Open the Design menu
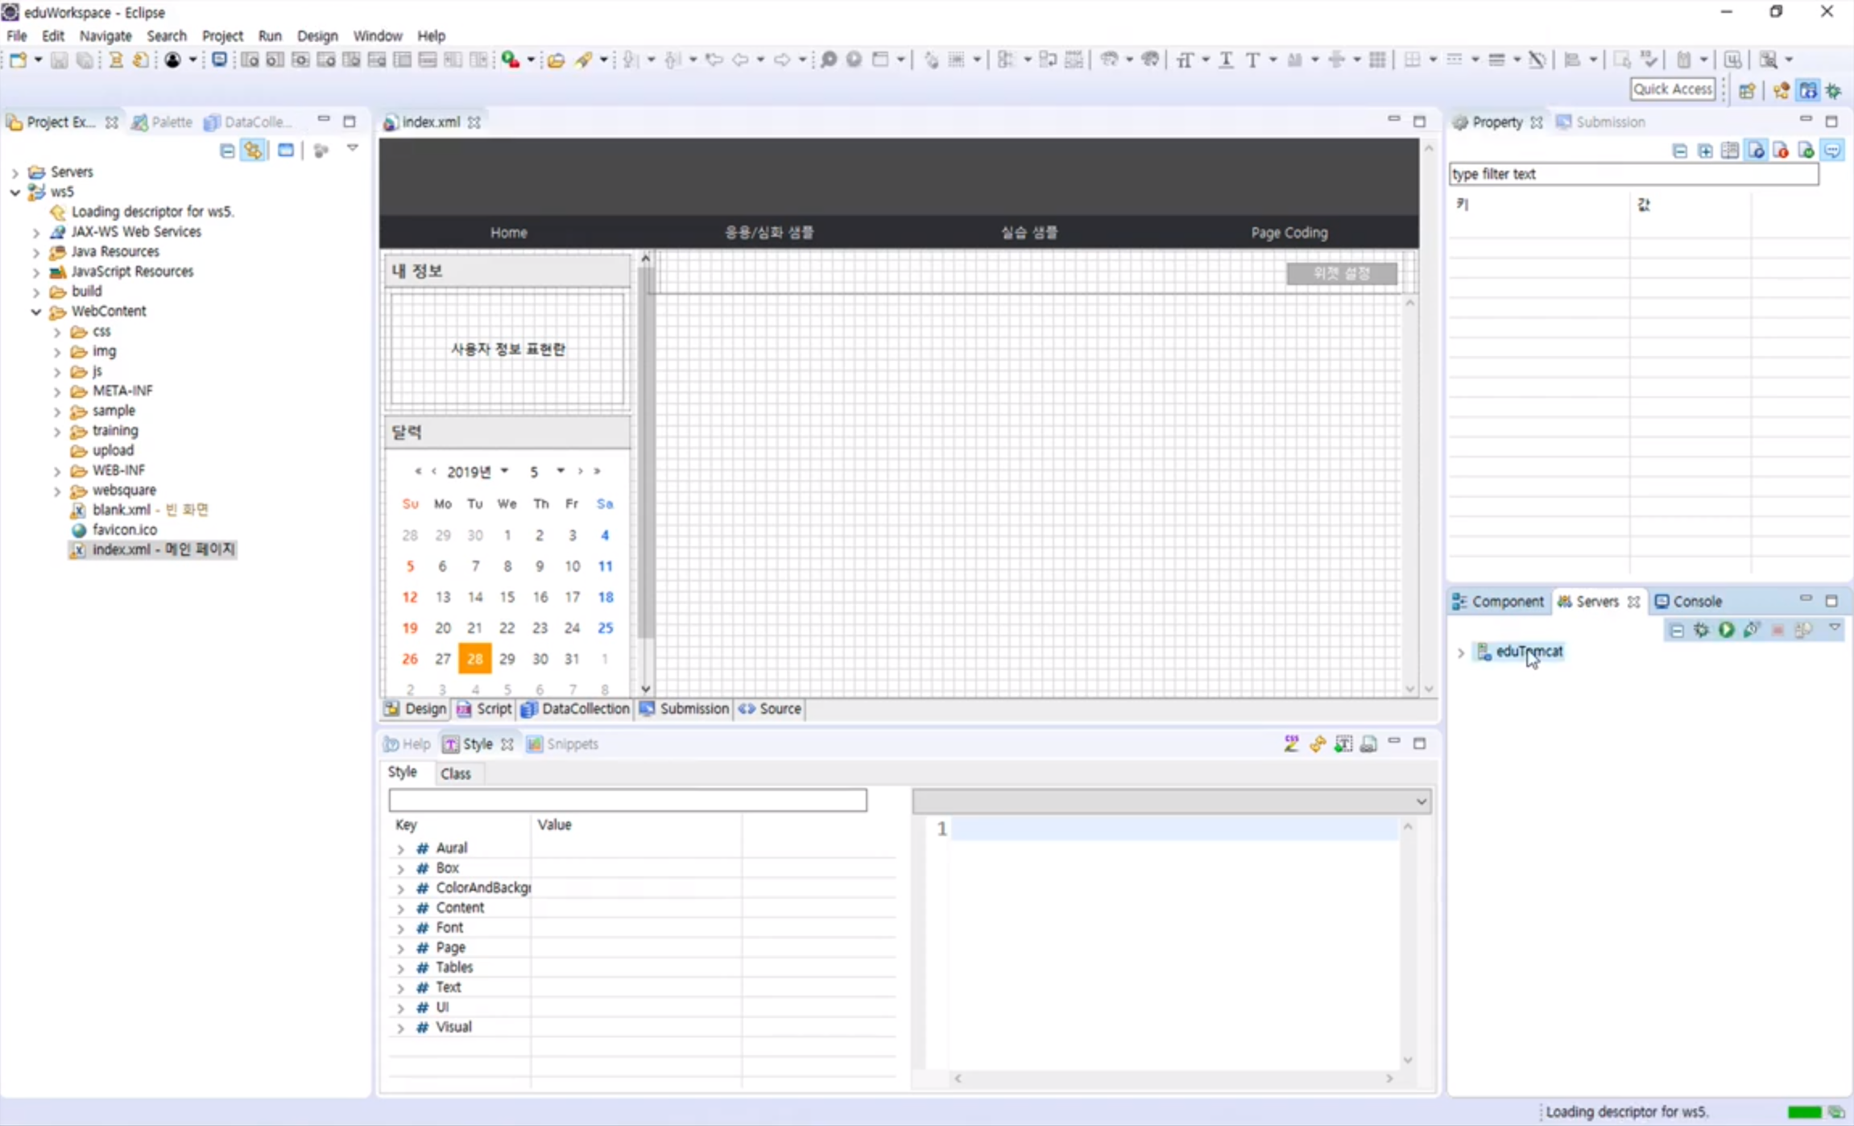This screenshot has height=1126, width=1854. pyautogui.click(x=317, y=35)
